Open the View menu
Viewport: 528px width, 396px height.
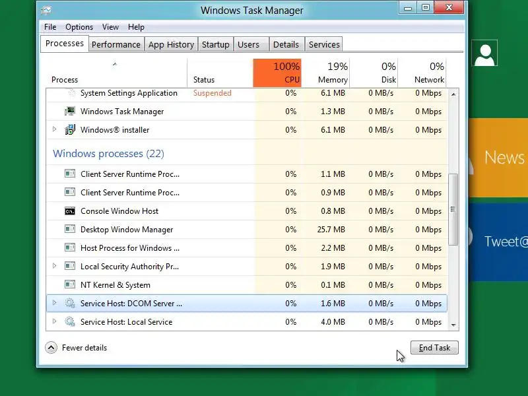[x=110, y=27]
